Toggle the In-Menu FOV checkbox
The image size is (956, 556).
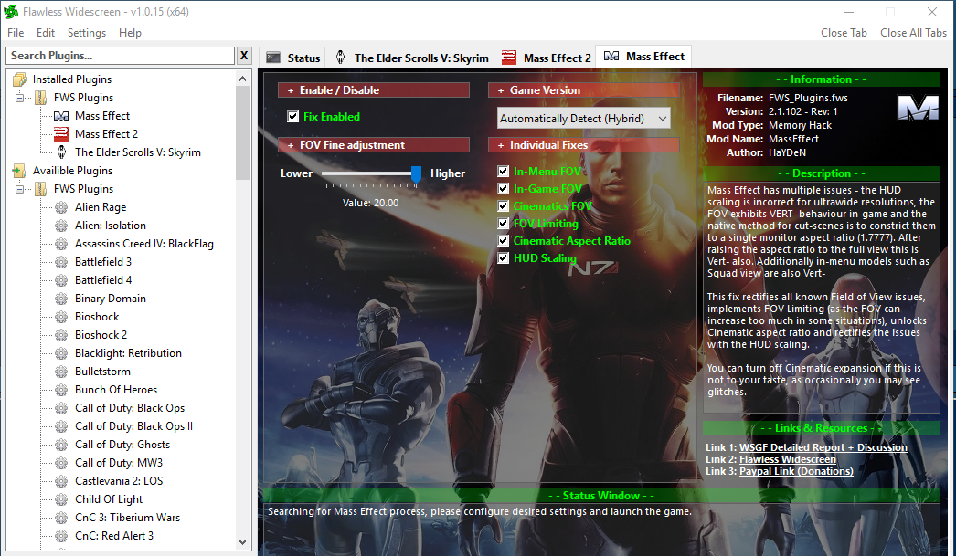(503, 172)
